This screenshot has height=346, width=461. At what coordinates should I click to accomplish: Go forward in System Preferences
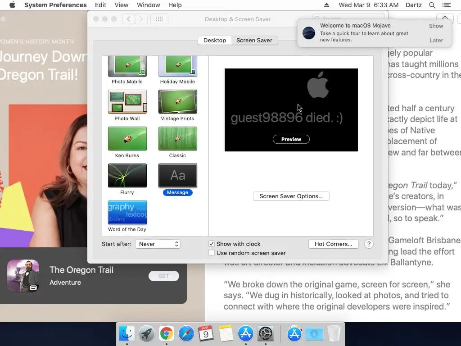point(141,19)
